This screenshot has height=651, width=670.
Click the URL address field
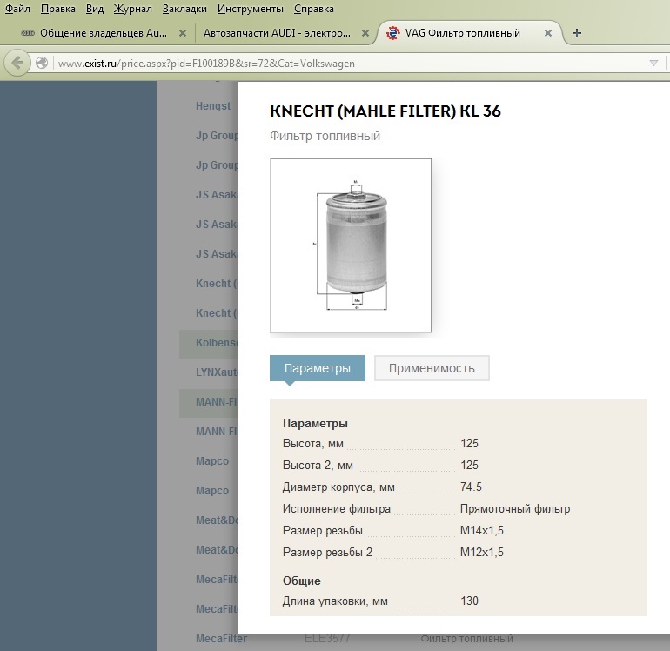click(348, 63)
